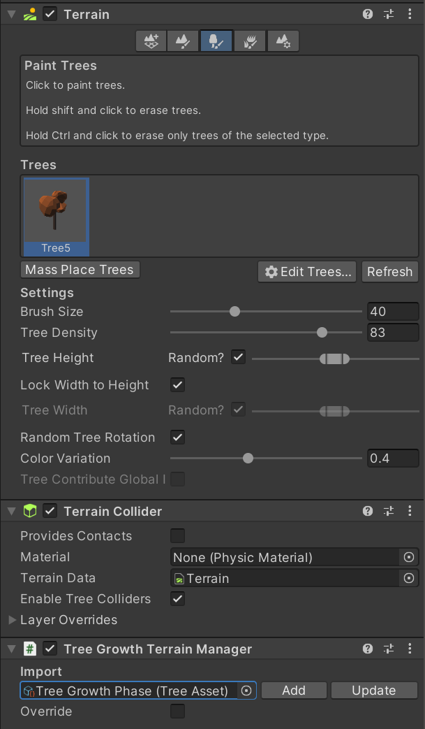This screenshot has height=729, width=425.
Task: Open Terrain component more options menu
Action: click(409, 15)
